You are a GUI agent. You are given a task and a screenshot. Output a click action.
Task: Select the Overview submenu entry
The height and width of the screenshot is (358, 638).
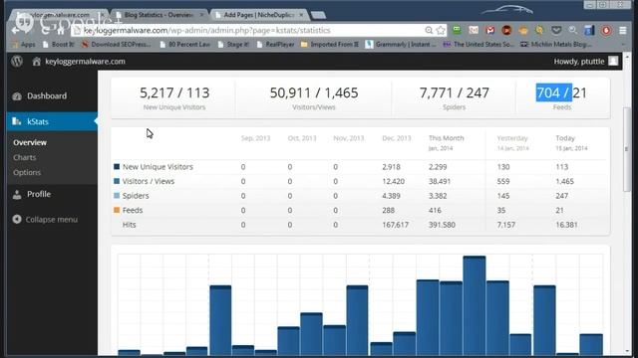point(30,142)
